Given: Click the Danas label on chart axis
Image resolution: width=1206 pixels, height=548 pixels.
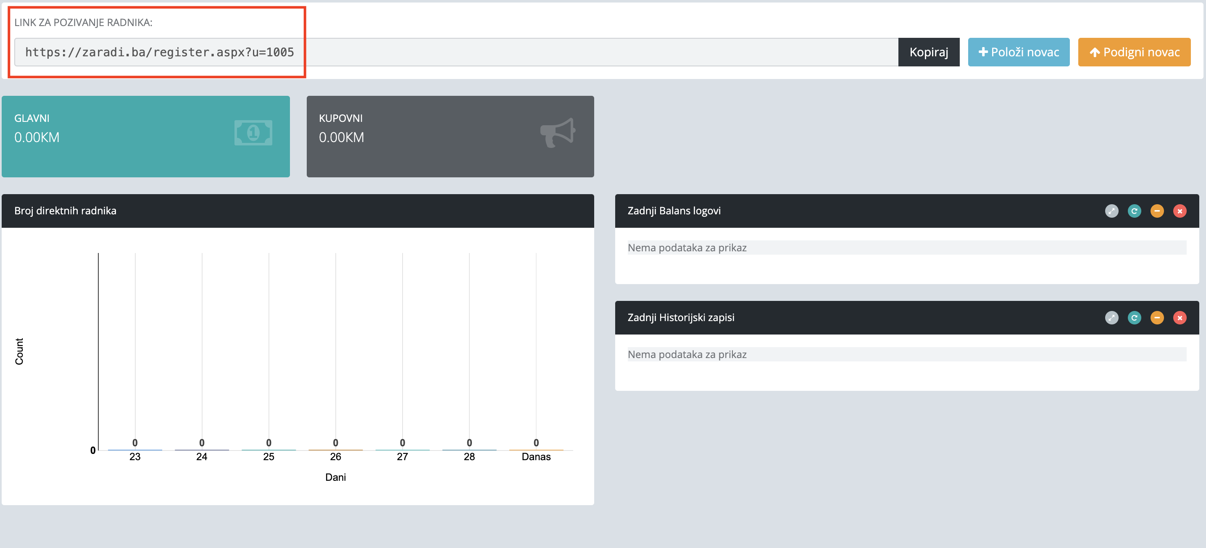Looking at the screenshot, I should click(x=536, y=457).
